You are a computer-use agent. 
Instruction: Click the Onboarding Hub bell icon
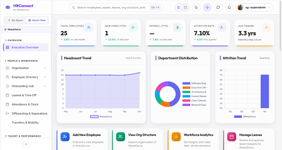tap(7, 86)
